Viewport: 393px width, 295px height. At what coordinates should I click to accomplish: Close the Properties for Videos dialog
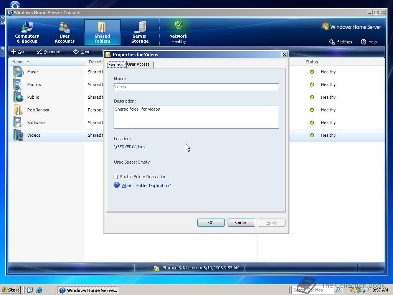point(284,55)
